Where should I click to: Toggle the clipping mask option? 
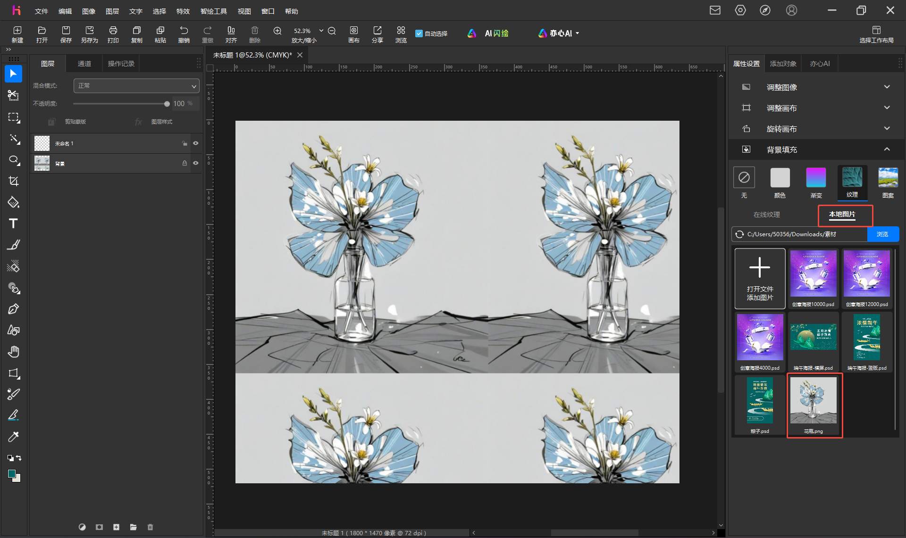point(68,122)
